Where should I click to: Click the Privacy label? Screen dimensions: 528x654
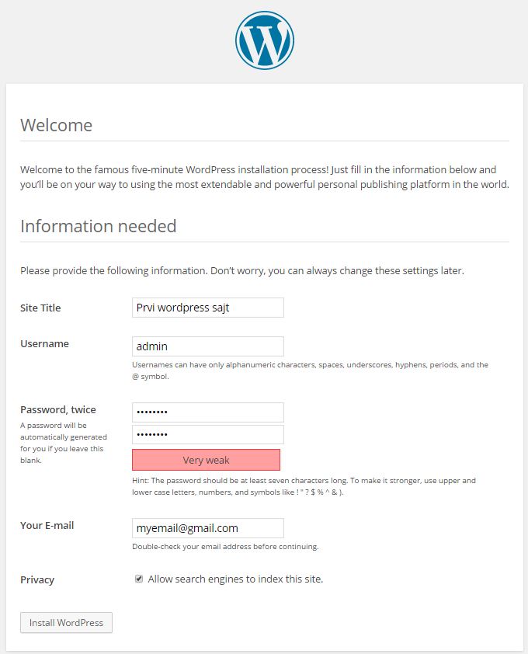(37, 579)
